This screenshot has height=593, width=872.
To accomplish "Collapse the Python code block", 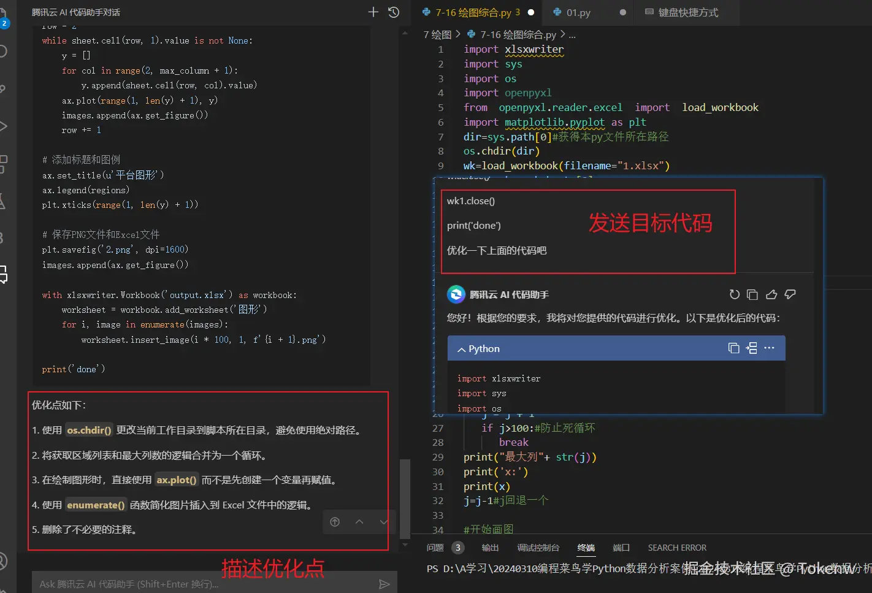I will pos(461,349).
